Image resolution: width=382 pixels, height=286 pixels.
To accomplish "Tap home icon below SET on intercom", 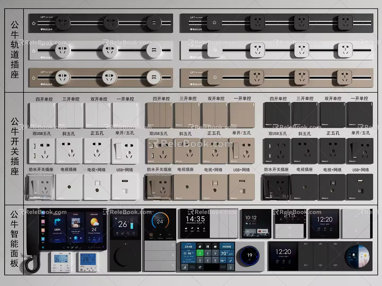I will point(43,248).
